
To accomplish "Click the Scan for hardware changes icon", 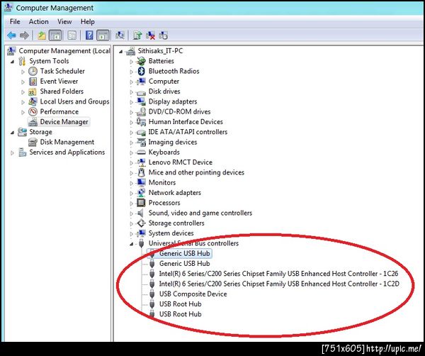I will coord(120,35).
